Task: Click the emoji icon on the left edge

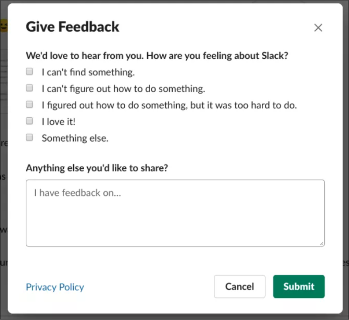Action: [3, 25]
